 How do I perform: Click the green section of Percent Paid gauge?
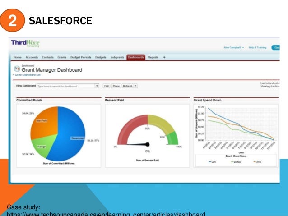pyautogui.click(x=172, y=138)
